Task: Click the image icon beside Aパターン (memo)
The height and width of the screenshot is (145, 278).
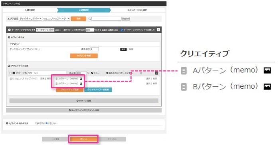Action: [81, 79]
